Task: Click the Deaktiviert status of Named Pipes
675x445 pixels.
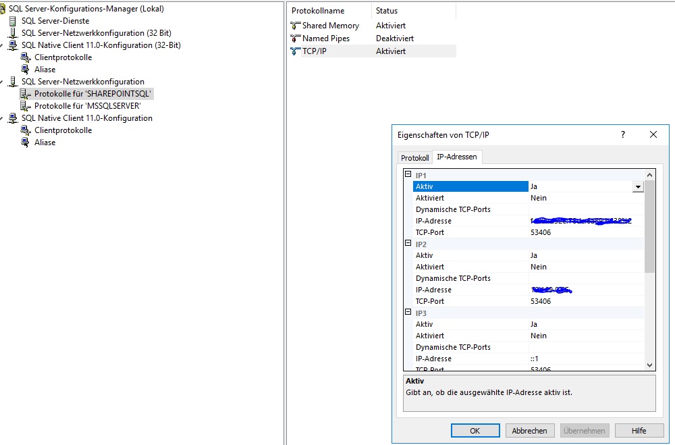Action: pos(395,38)
